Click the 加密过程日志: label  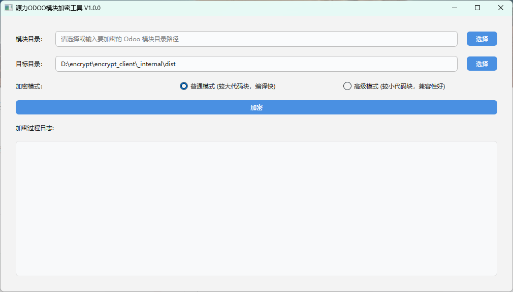coord(35,128)
